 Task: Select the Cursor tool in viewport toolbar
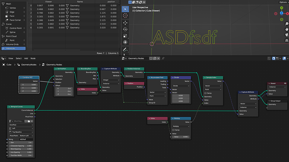point(125,15)
